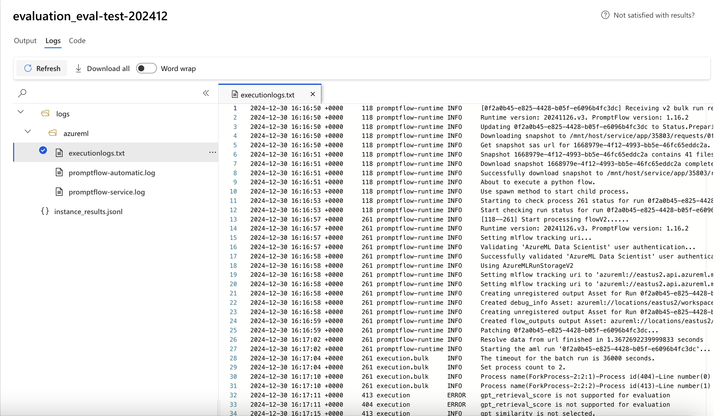Image resolution: width=714 pixels, height=416 pixels.
Task: Click the Download all icon
Action: pos(79,68)
